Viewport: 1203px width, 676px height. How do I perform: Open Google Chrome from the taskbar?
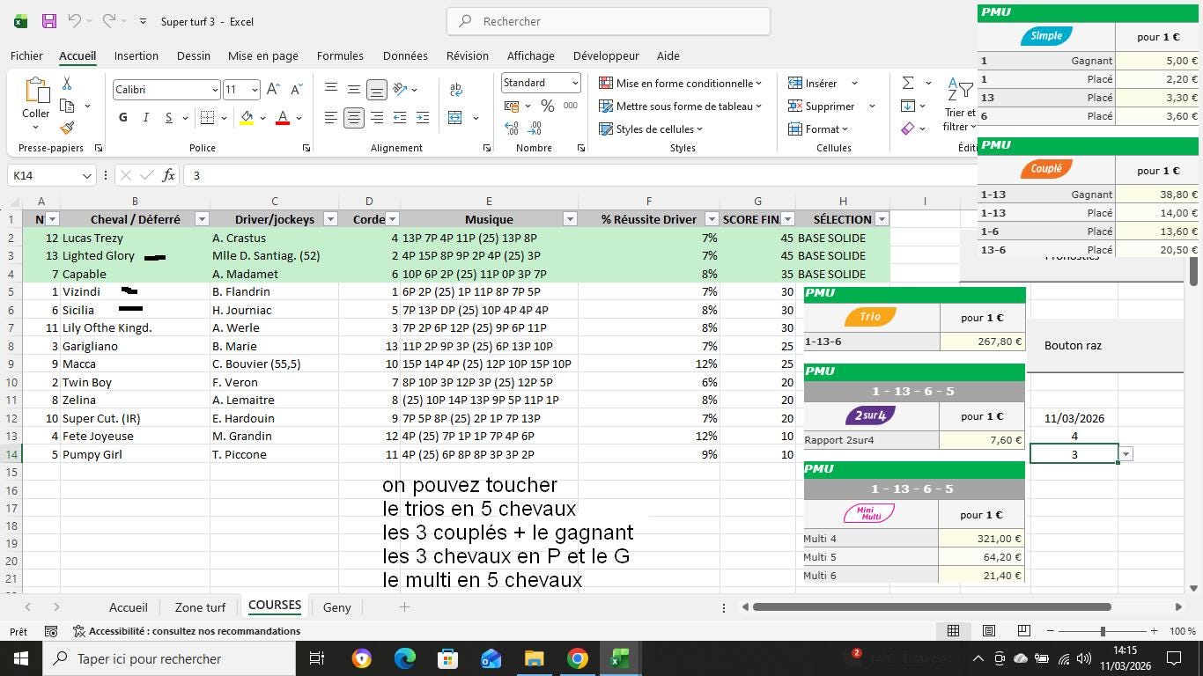pyautogui.click(x=577, y=658)
